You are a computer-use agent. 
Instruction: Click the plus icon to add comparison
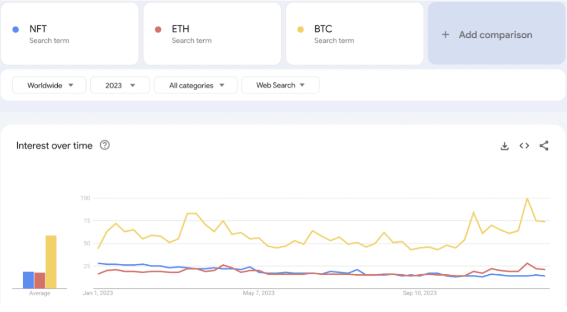click(x=446, y=35)
